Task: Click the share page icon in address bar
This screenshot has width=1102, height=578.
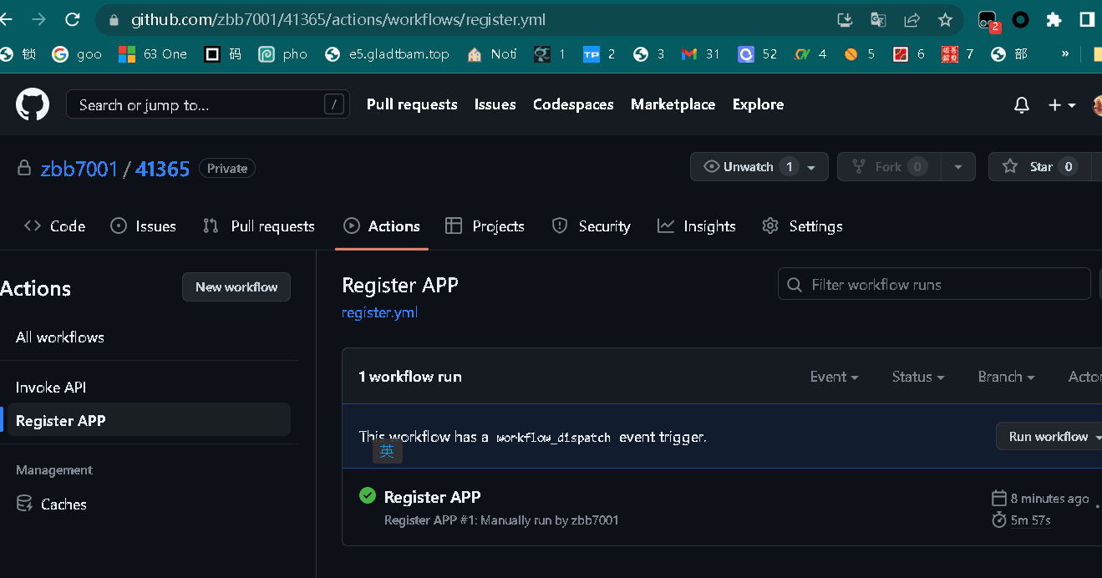Action: [x=912, y=19]
